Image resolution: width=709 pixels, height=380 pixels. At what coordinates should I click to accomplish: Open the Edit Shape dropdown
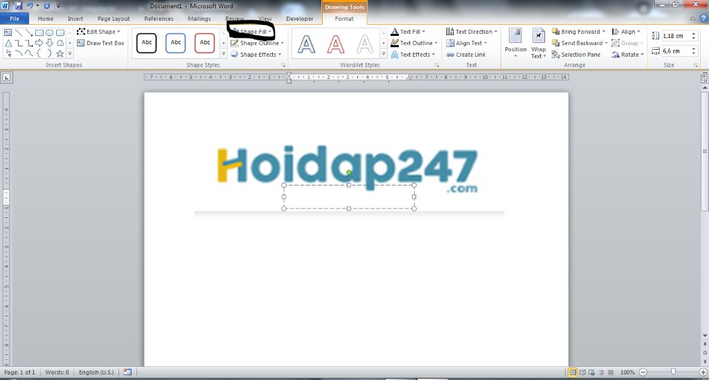[98, 32]
